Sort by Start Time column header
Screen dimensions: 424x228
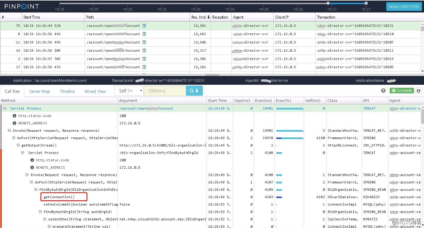pos(53,17)
